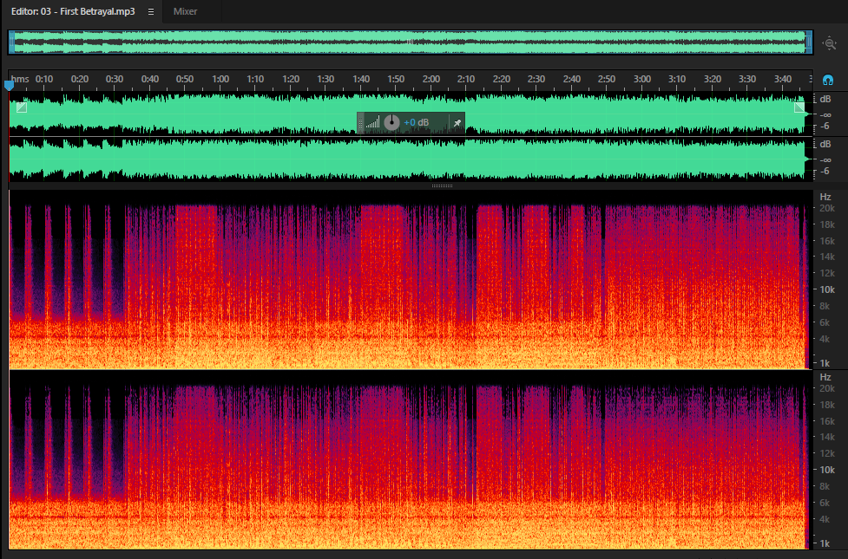848x559 pixels.
Task: Click the upper spectrogram 10k Hz label
Action: click(827, 290)
